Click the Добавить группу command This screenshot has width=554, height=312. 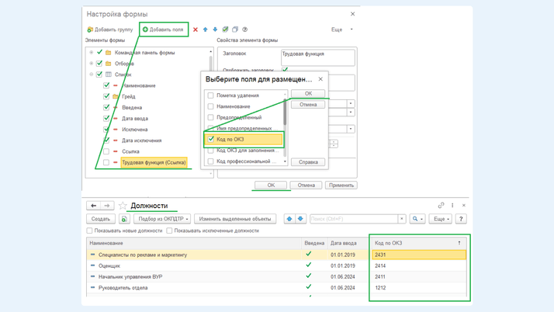[110, 29]
